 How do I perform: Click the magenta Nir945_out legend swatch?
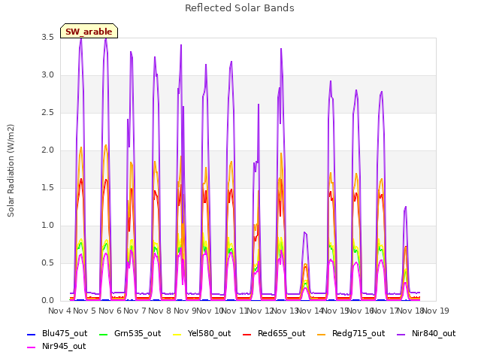point(32,347)
